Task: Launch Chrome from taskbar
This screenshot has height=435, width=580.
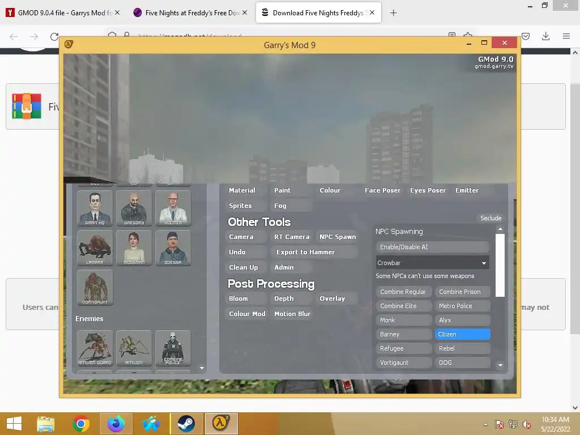Action: [x=80, y=424]
